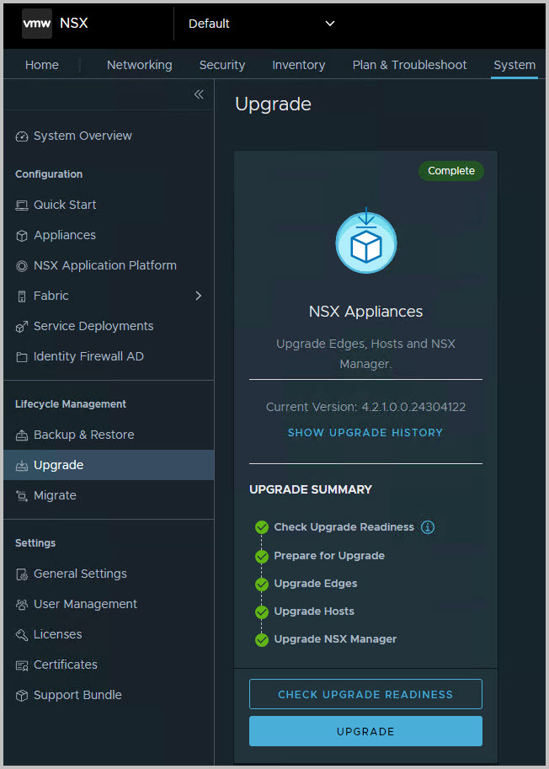The width and height of the screenshot is (549, 769).
Task: Click the Quick Start laptop icon
Action: tap(22, 205)
